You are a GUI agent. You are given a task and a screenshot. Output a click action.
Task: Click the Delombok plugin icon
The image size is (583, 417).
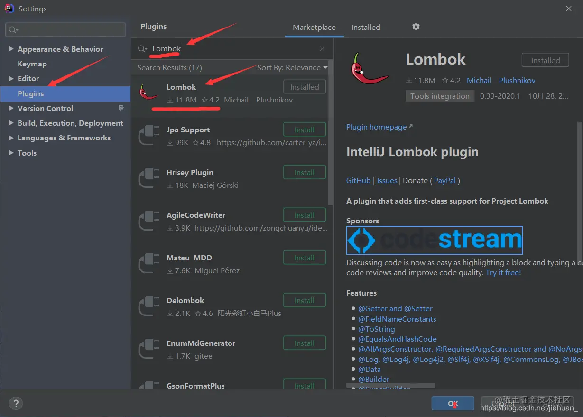(148, 305)
